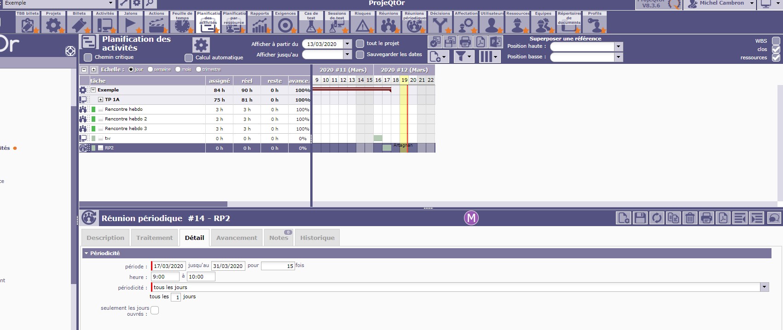The width and height of the screenshot is (783, 330).
Task: Open the Position haute dropdown
Action: coord(618,46)
